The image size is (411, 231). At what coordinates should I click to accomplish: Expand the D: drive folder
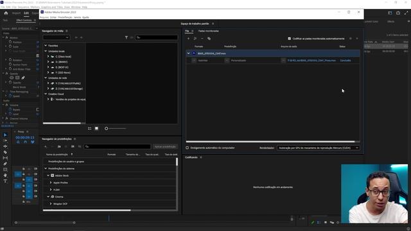click(x=48, y=62)
